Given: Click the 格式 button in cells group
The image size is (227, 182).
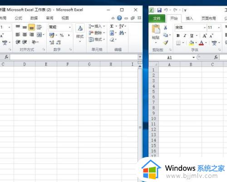Looking at the screenshot, I should (97, 40).
